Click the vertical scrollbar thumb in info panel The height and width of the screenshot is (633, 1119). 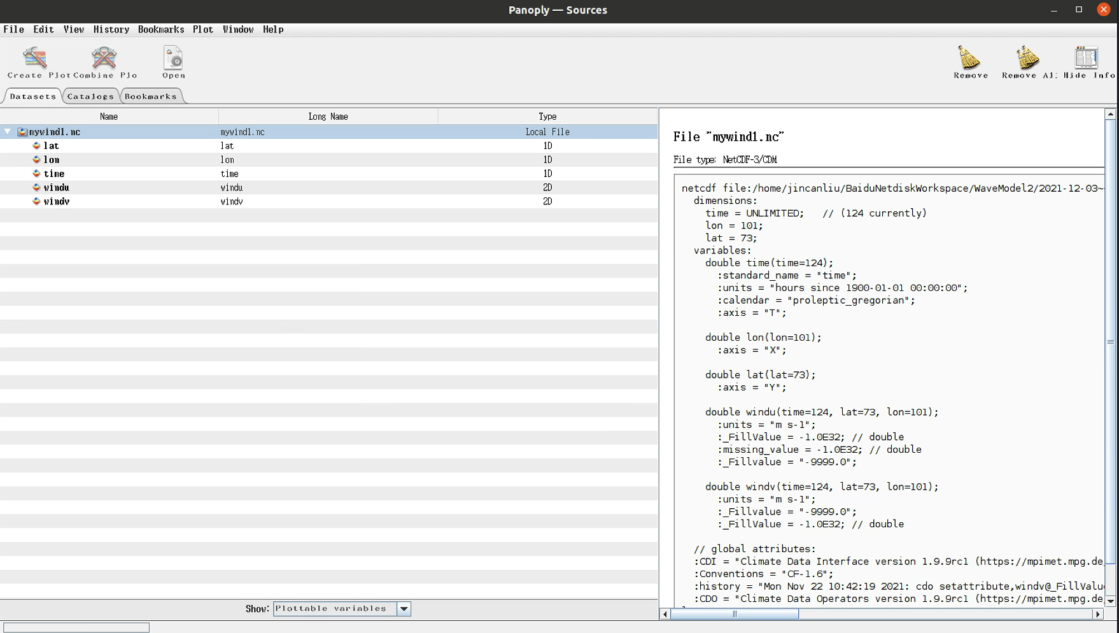click(x=1110, y=342)
